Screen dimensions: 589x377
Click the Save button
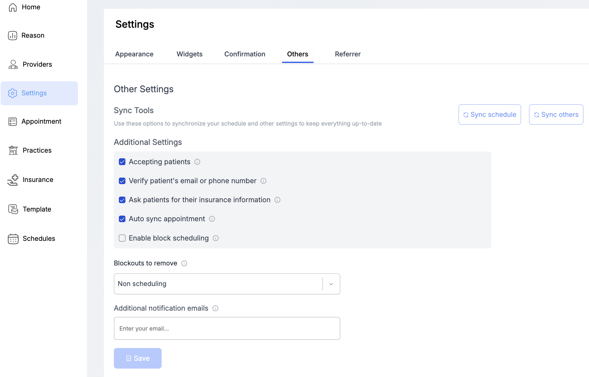pos(138,358)
